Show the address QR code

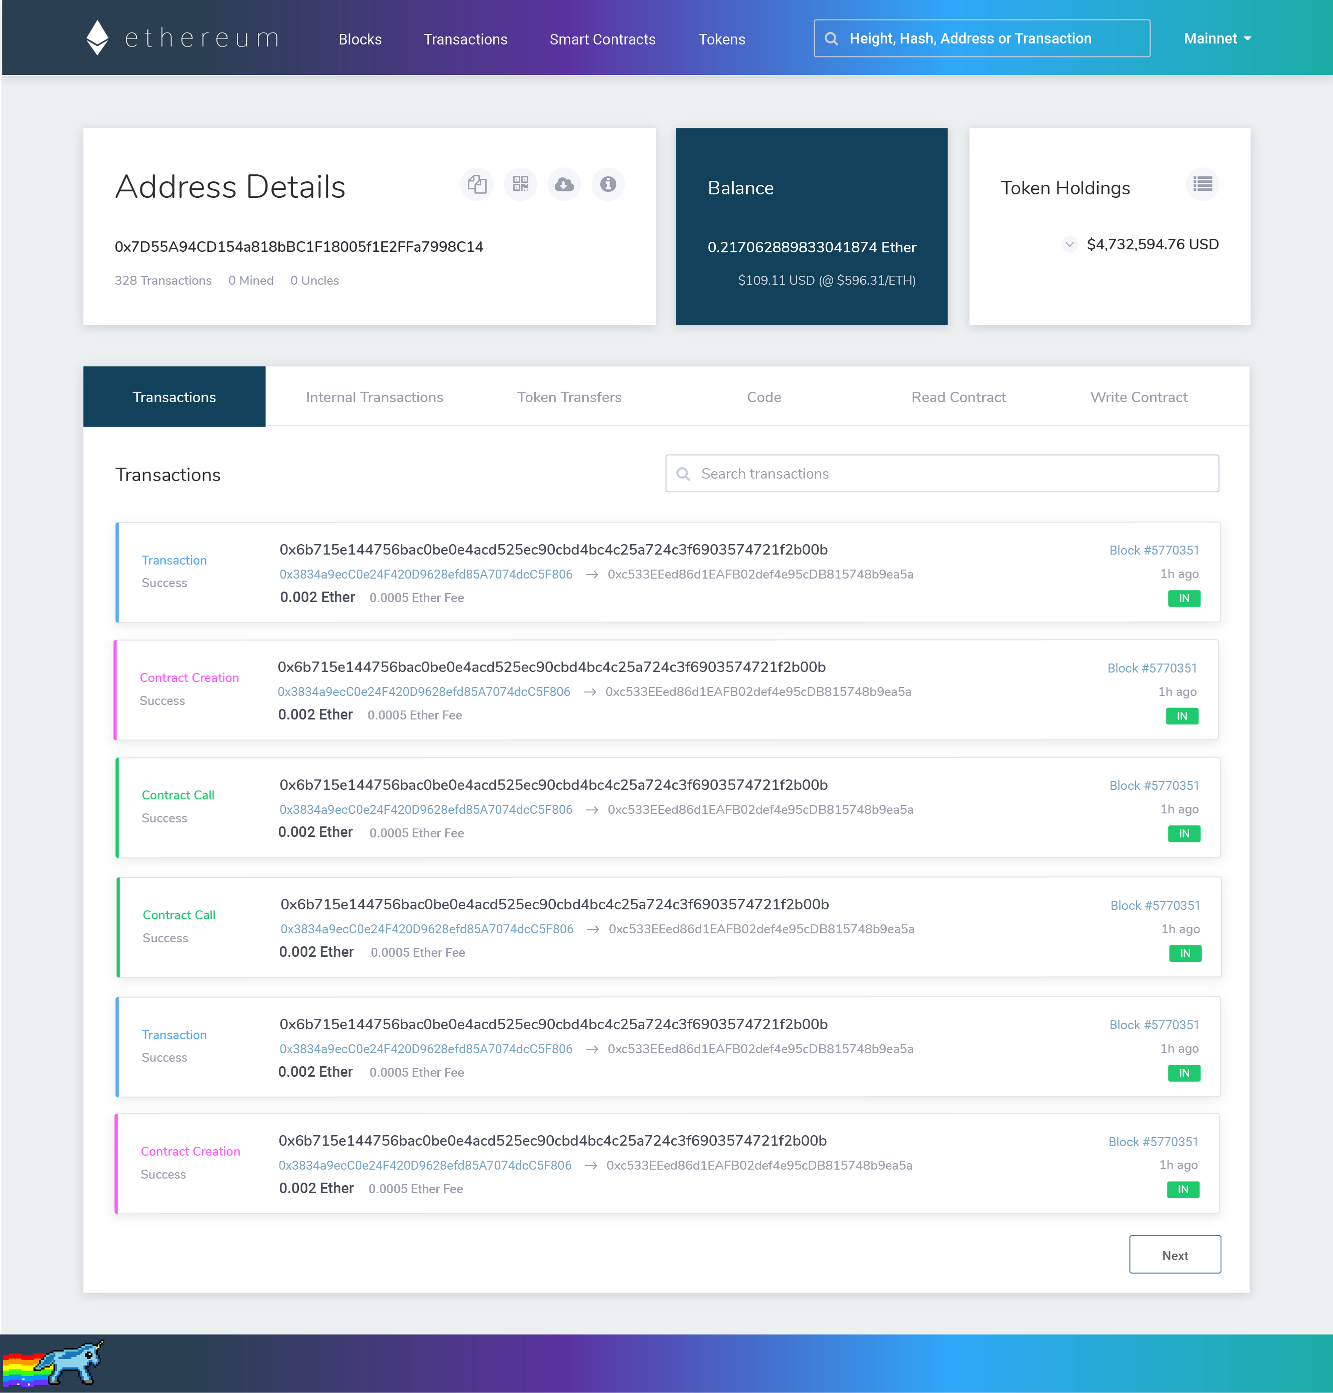coord(520,184)
